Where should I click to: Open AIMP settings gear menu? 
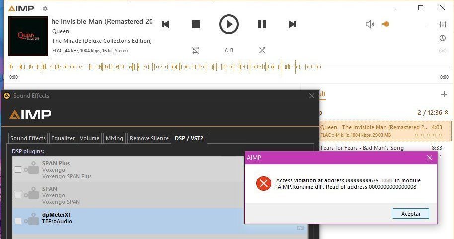pyautogui.click(x=45, y=9)
